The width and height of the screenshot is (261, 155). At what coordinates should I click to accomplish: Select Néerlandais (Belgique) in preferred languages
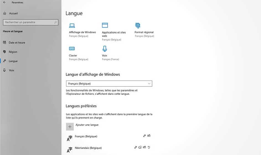(x=88, y=148)
